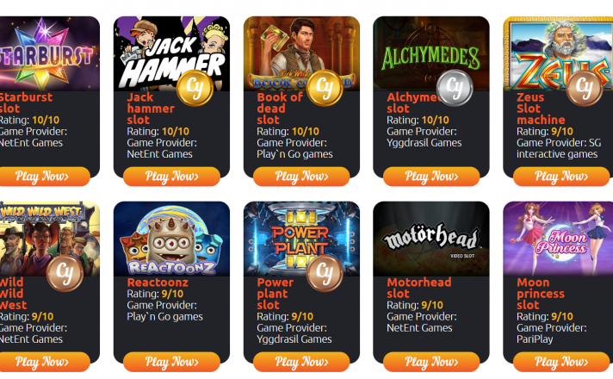613x379 pixels.
Task: Open the Reactoonz title link
Action: coord(158,283)
